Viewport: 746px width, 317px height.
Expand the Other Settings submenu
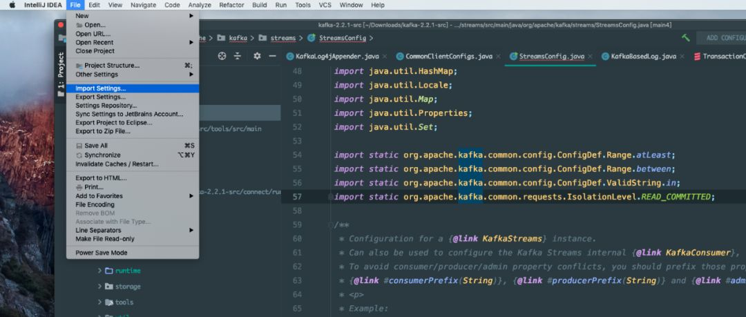click(133, 75)
